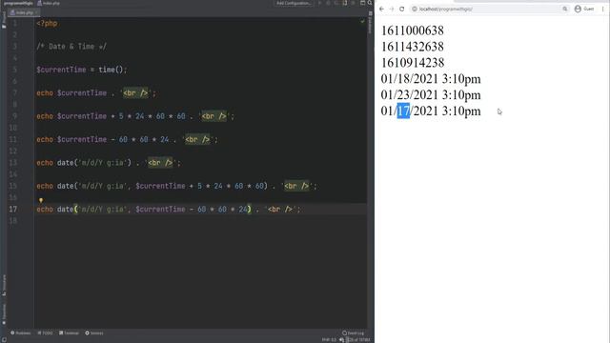The height and width of the screenshot is (343, 610).
Task: Click the 01/18/2021 3:10pm output line
Action: tap(431, 79)
